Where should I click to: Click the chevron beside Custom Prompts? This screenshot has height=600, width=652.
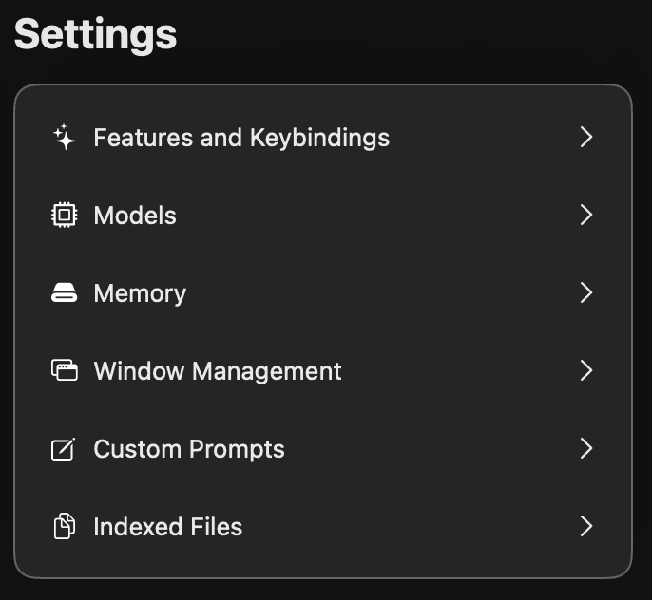pyautogui.click(x=585, y=448)
